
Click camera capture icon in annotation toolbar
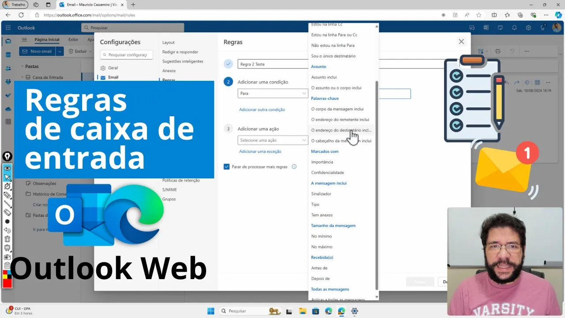(7, 257)
